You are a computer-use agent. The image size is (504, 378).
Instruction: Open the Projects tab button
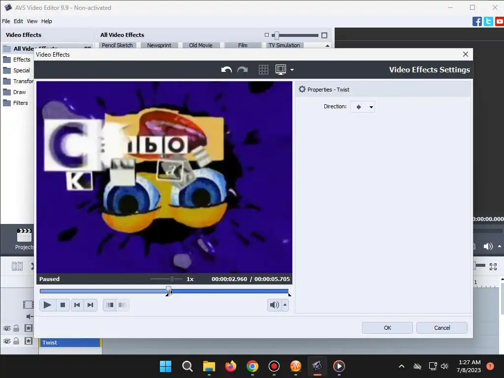tap(24, 239)
